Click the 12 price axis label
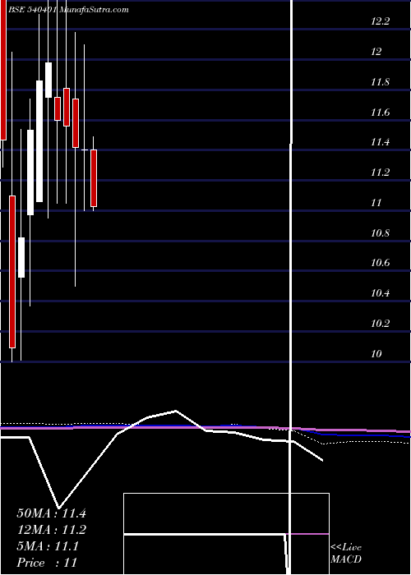 pos(376,52)
